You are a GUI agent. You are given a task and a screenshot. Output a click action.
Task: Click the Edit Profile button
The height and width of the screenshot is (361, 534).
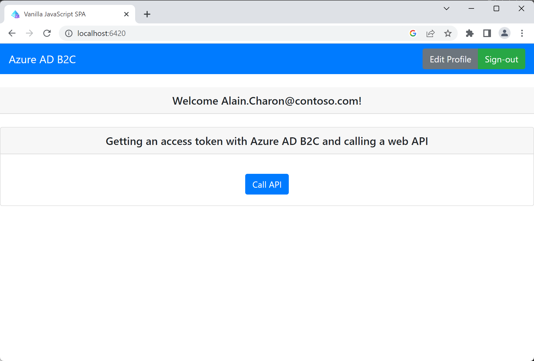click(x=450, y=59)
